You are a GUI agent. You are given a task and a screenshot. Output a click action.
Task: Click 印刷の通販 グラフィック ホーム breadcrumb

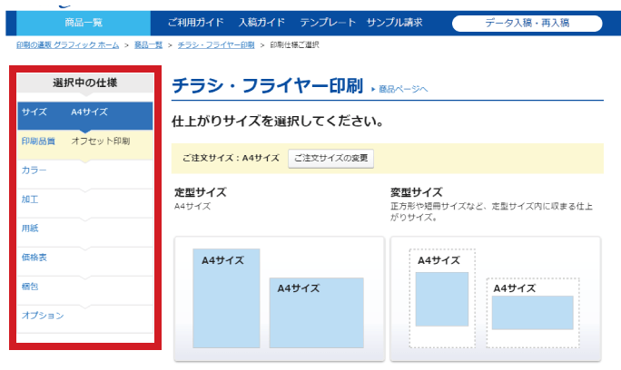66,44
